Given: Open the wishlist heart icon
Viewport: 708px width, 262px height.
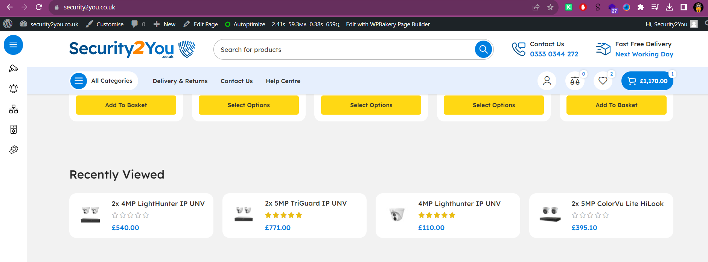Looking at the screenshot, I should (603, 81).
